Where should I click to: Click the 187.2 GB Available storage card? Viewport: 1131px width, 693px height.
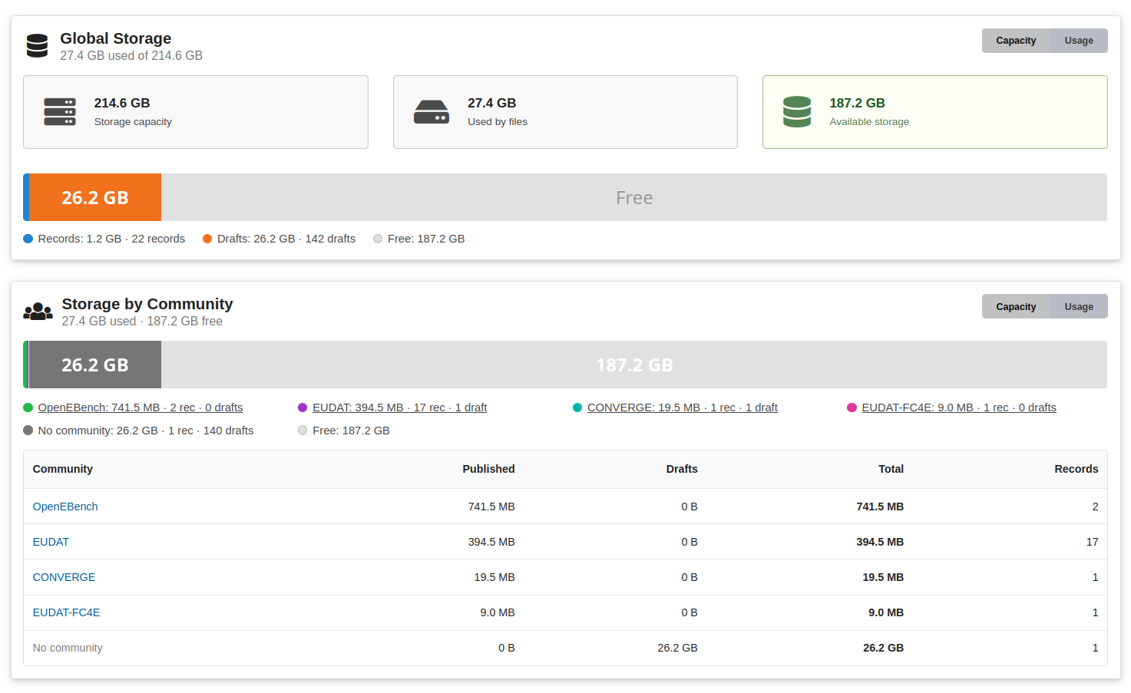coord(935,112)
